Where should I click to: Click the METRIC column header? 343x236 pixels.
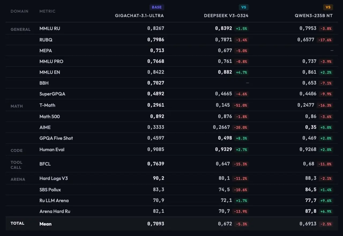(x=47, y=11)
